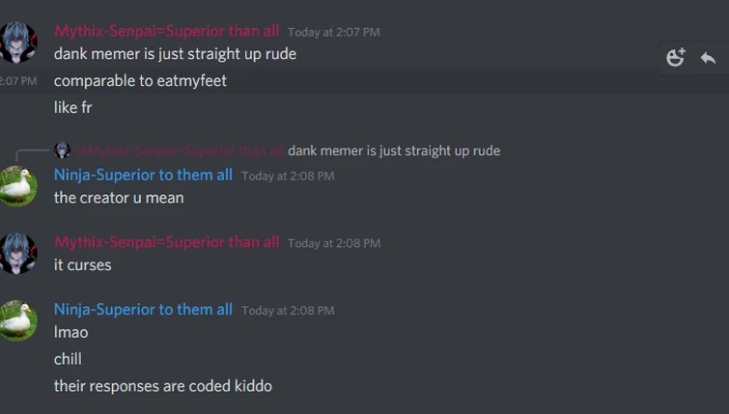The image size is (729, 414).
Task: Click the duck avatar beside the 'lmao' message
Action: (x=17, y=320)
